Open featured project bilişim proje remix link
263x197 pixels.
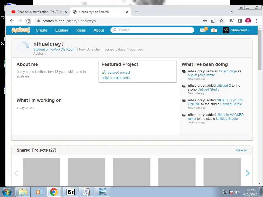[x=116, y=78]
